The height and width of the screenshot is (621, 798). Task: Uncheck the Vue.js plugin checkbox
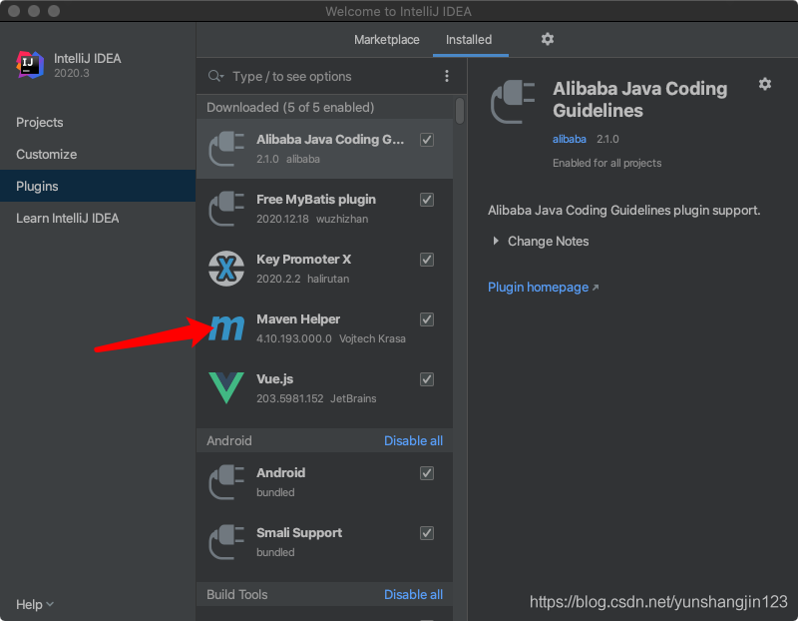(x=427, y=379)
